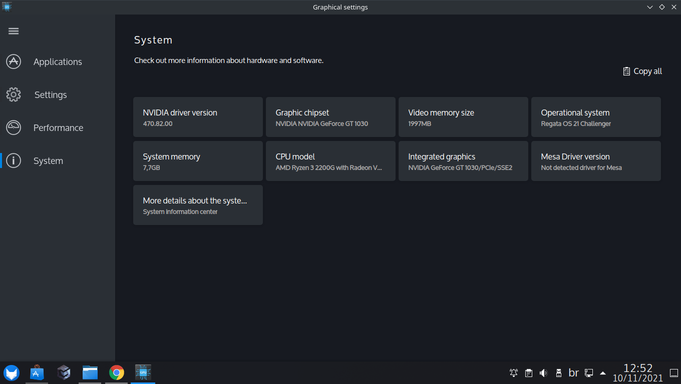The image size is (681, 384).
Task: Open System information center details card
Action: point(198,205)
